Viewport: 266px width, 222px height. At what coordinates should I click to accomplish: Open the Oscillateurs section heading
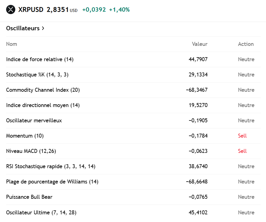[23, 28]
